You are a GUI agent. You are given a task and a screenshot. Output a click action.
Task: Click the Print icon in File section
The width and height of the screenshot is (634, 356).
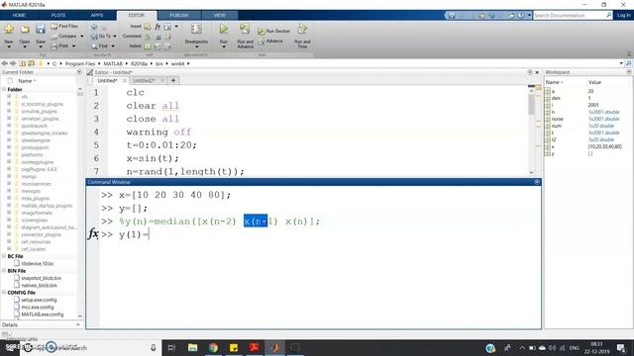click(54, 46)
